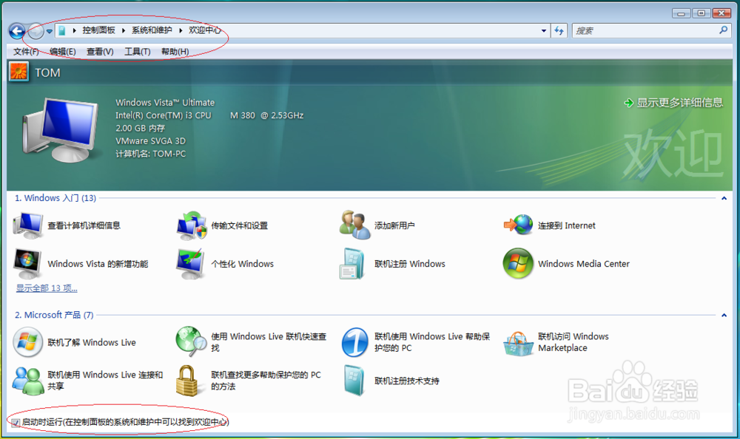Go back with the Back arrow button
This screenshot has width=740, height=439.
(17, 32)
